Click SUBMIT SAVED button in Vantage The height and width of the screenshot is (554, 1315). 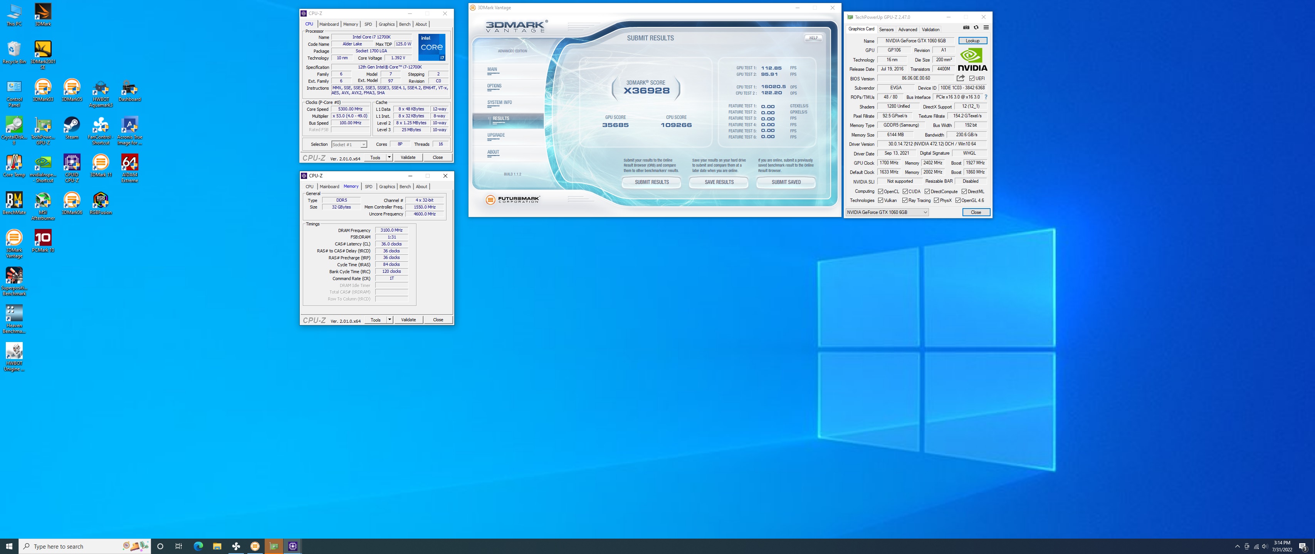(x=786, y=182)
